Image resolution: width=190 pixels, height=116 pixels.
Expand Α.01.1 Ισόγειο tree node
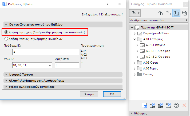[x=137, y=45]
